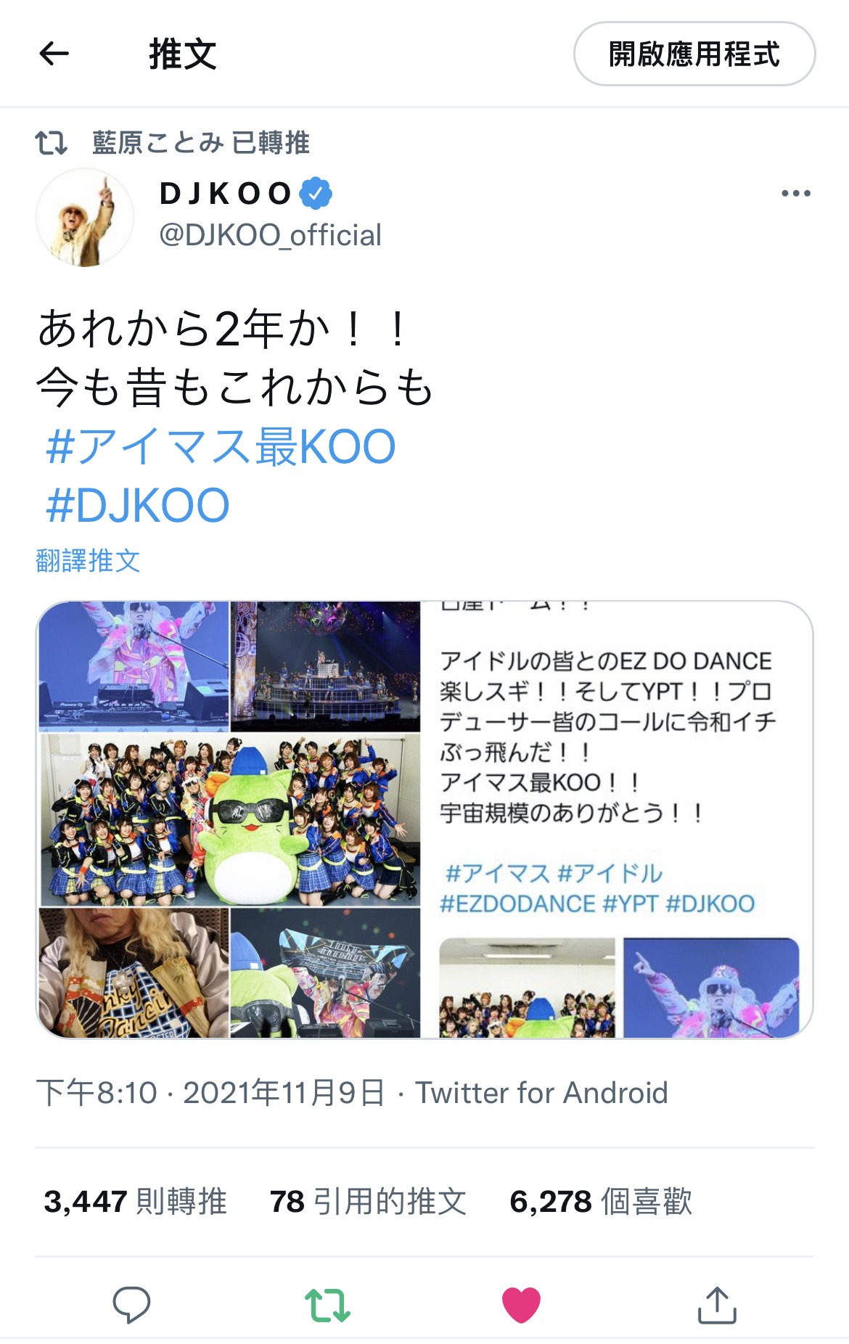View the 6,278 個喜歡 list
This screenshot has height=1344, width=849.
click(x=601, y=1202)
